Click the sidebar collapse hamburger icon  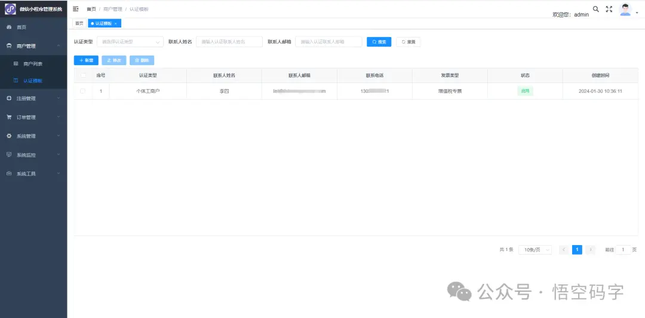pos(76,9)
